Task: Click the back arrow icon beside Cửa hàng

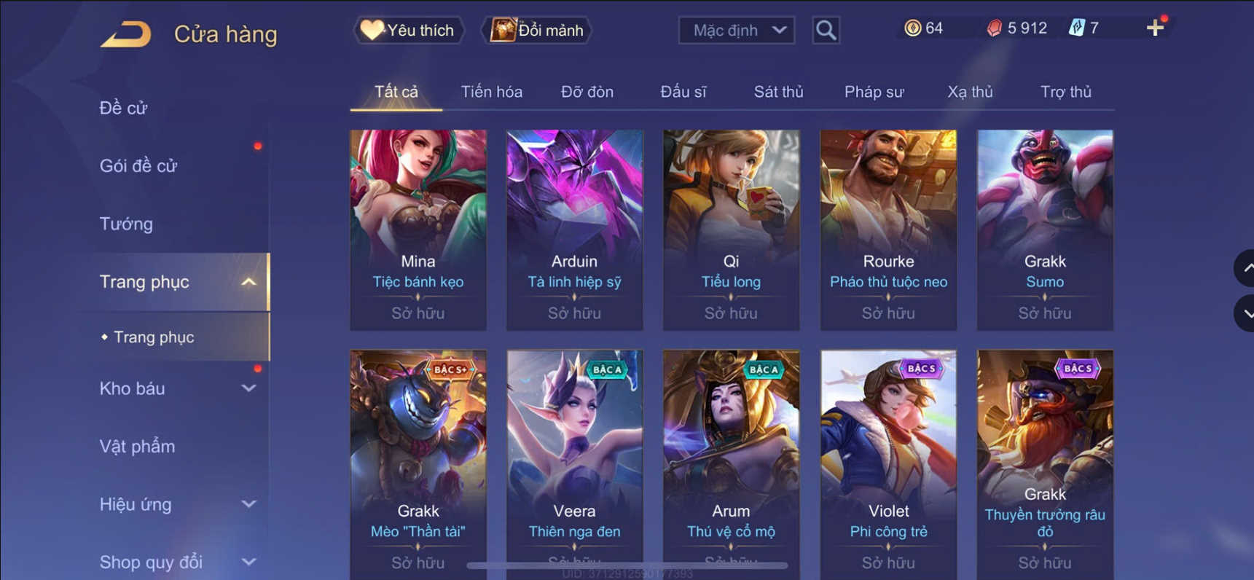Action: click(125, 34)
